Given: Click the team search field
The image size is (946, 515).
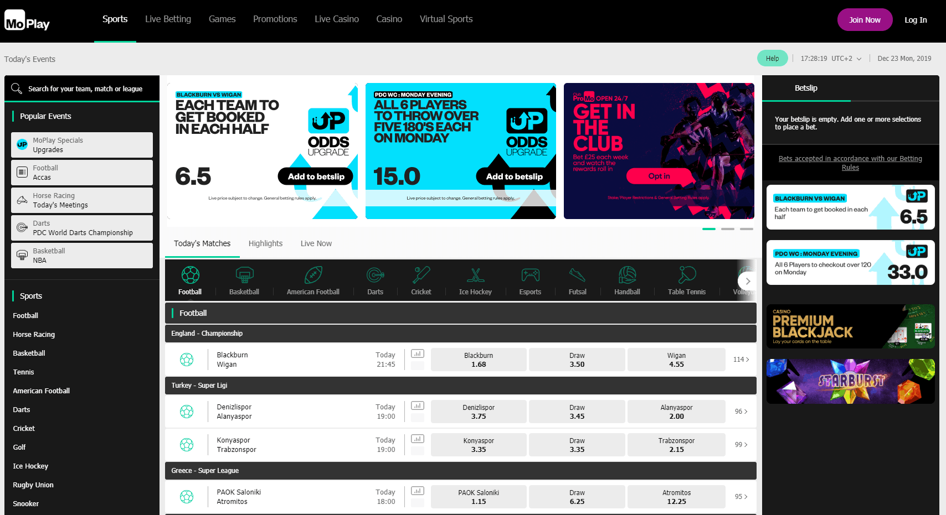Looking at the screenshot, I should 85,89.
